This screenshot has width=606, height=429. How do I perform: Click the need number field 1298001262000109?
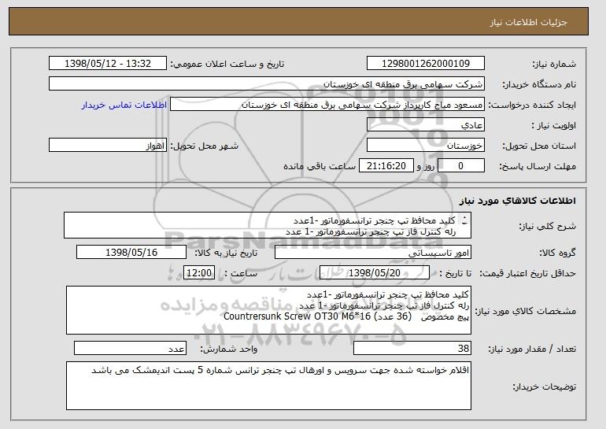(x=426, y=64)
